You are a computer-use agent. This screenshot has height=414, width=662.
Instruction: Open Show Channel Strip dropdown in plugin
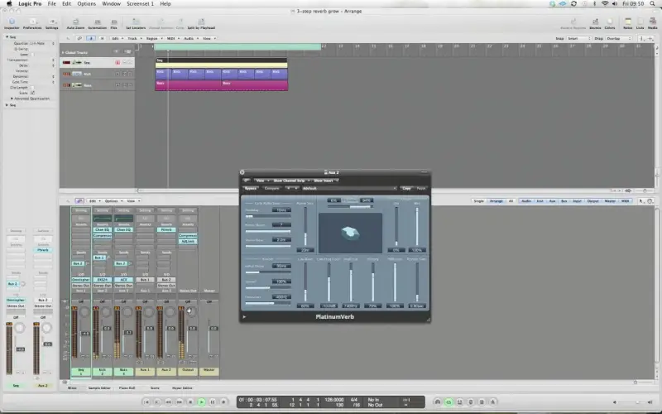[x=290, y=181]
